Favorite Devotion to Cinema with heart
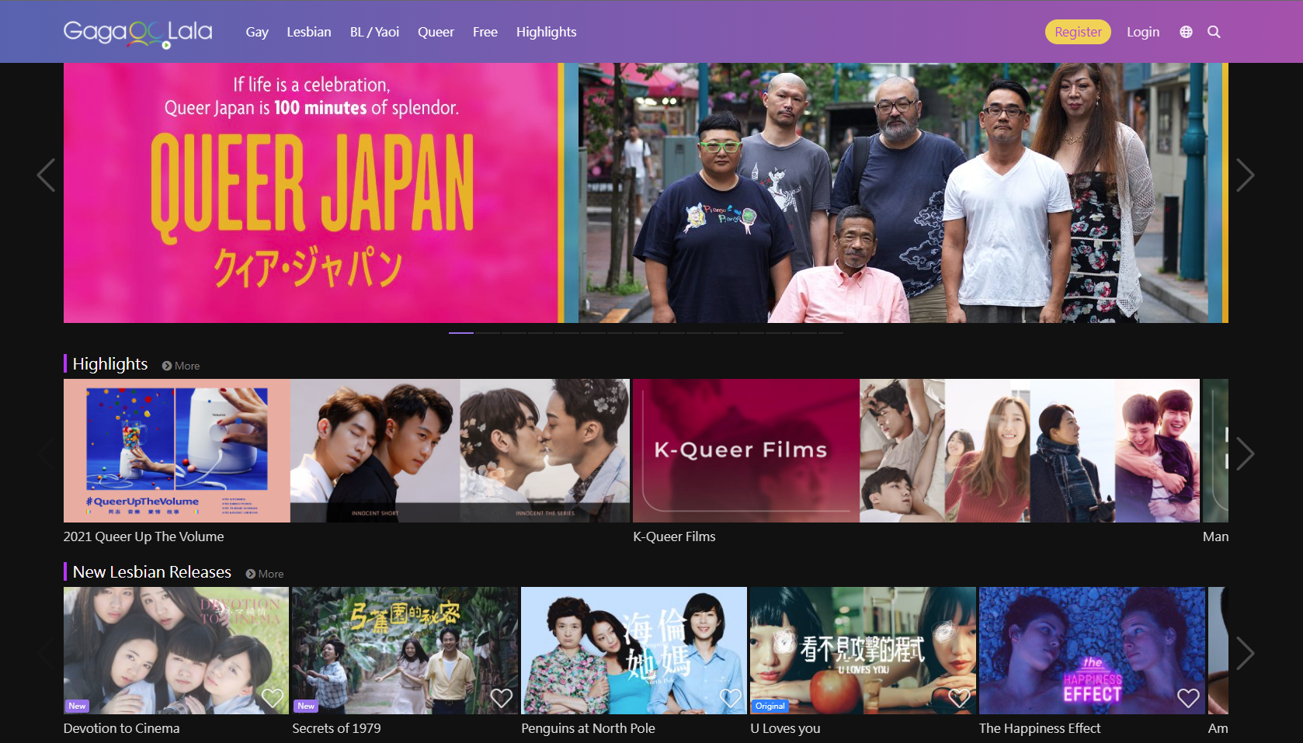 pyautogui.click(x=273, y=698)
